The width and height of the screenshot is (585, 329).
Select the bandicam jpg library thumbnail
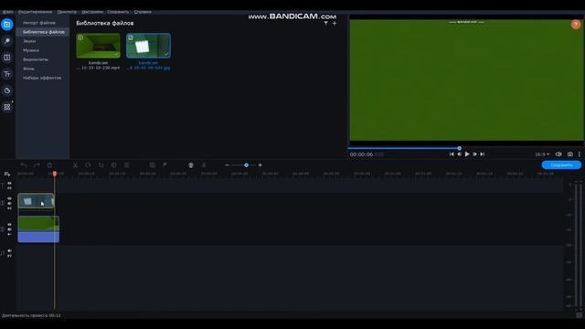click(148, 46)
